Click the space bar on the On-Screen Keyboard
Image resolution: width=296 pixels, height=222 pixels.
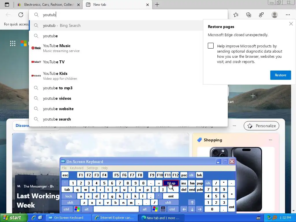coord(116,209)
